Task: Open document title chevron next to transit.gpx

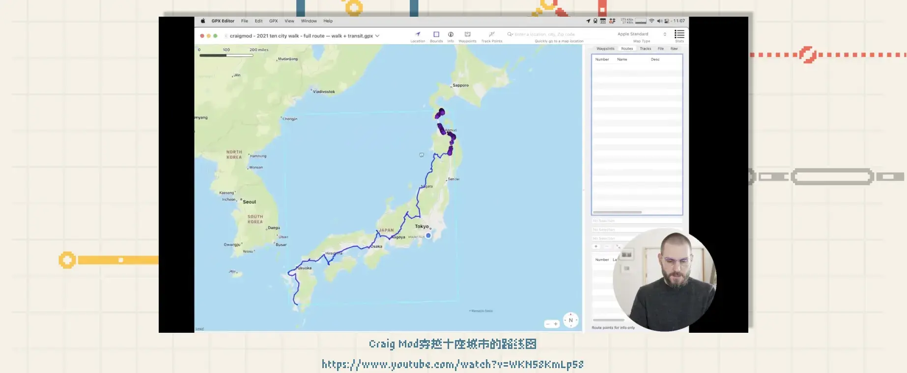Action: (377, 36)
